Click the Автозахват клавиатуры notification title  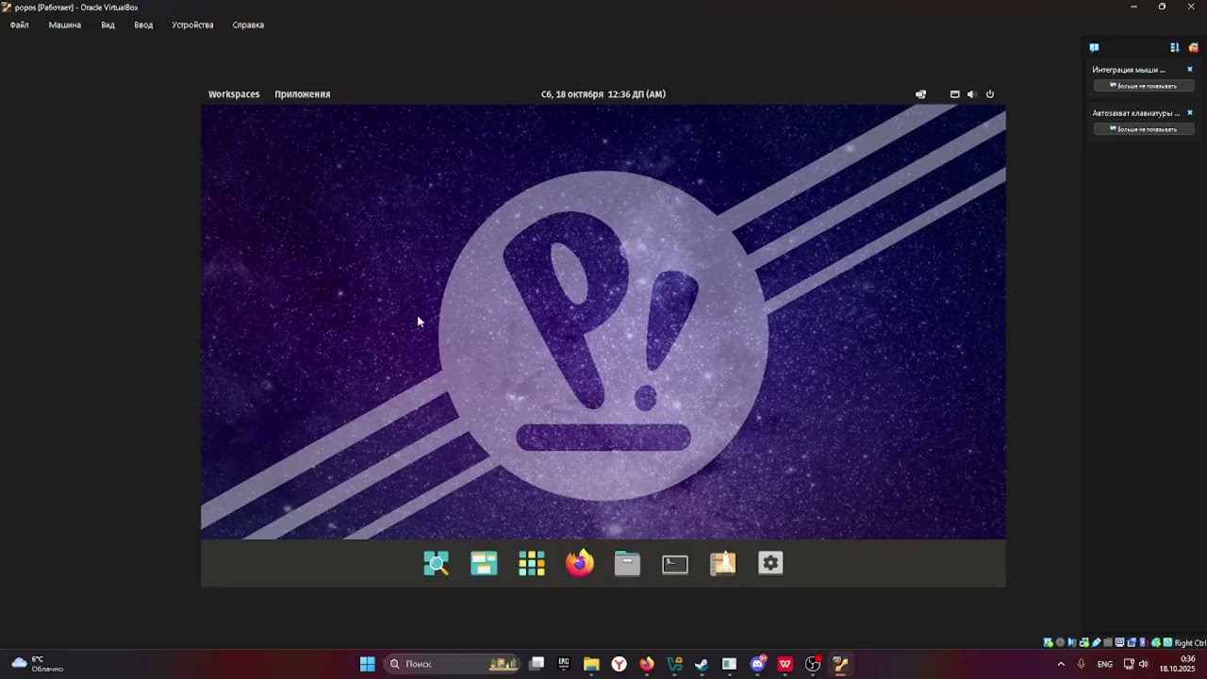point(1136,113)
